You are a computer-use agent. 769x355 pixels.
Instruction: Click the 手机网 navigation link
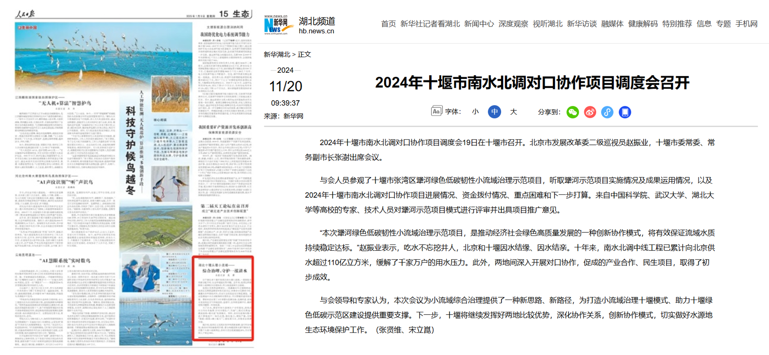(x=746, y=24)
